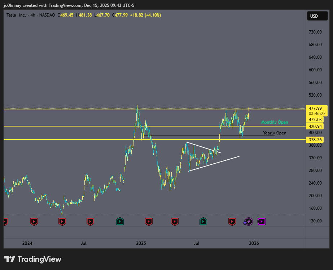Click the 600.00 price scale value
The image size is (333, 270).
click(315, 70)
